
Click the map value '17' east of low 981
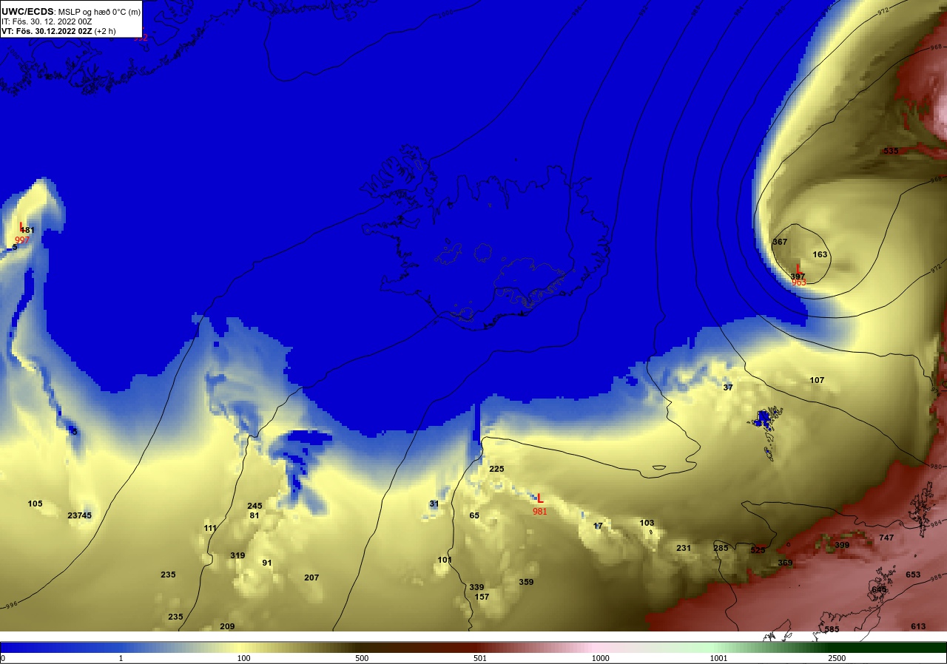pyautogui.click(x=598, y=526)
